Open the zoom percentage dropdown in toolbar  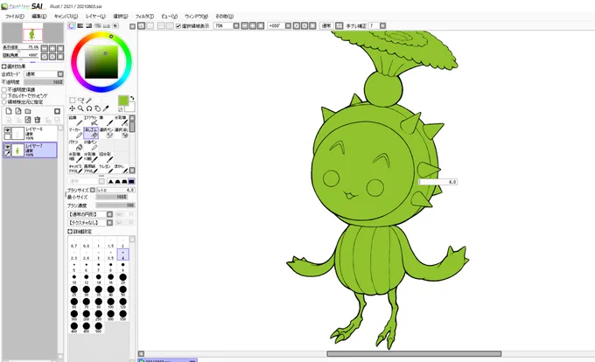coord(236,25)
